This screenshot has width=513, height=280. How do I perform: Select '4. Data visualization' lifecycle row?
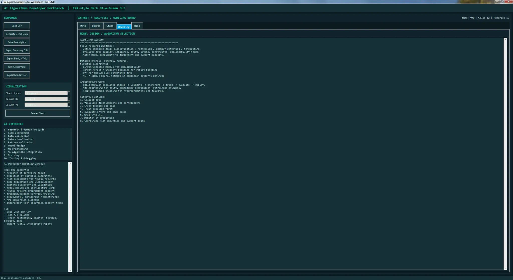coord(38,139)
